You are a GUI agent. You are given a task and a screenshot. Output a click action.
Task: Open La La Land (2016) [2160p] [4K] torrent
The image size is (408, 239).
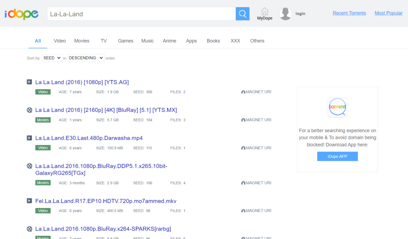click(106, 110)
